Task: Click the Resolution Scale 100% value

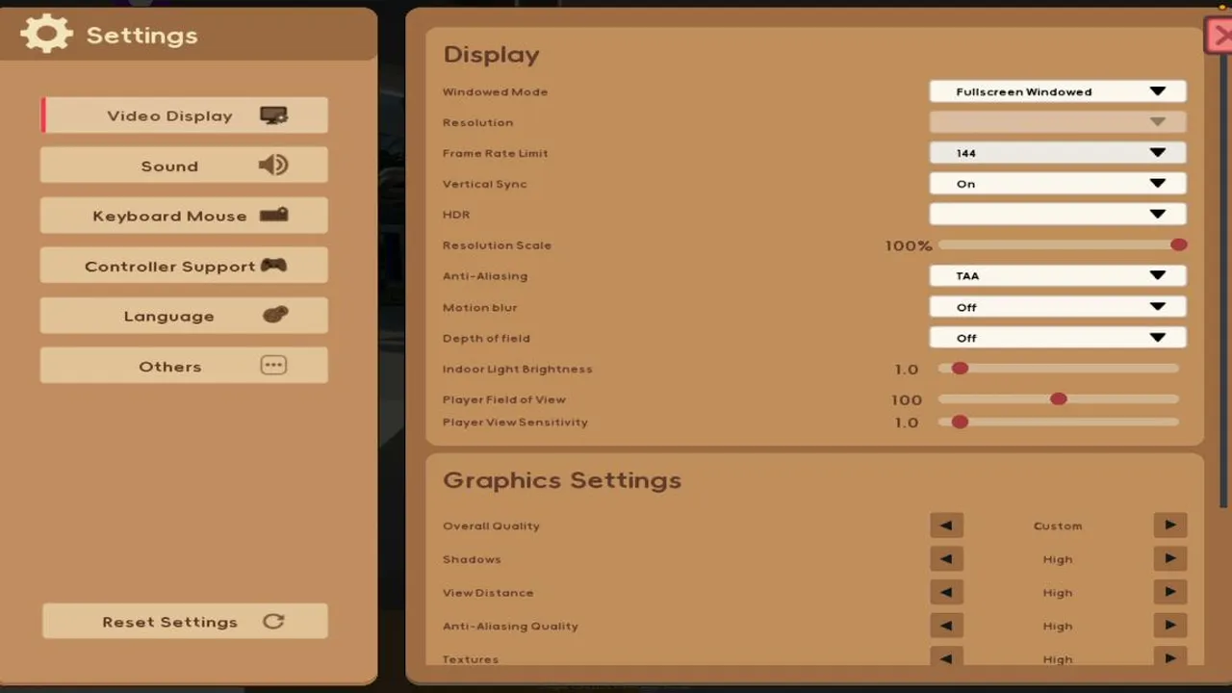Action: pyautogui.click(x=909, y=245)
